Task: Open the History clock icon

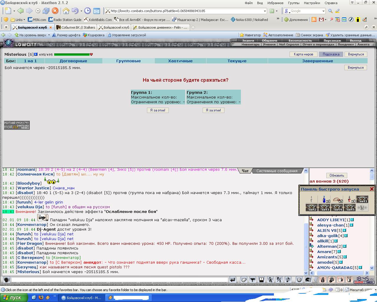Action: [x=87, y=11]
